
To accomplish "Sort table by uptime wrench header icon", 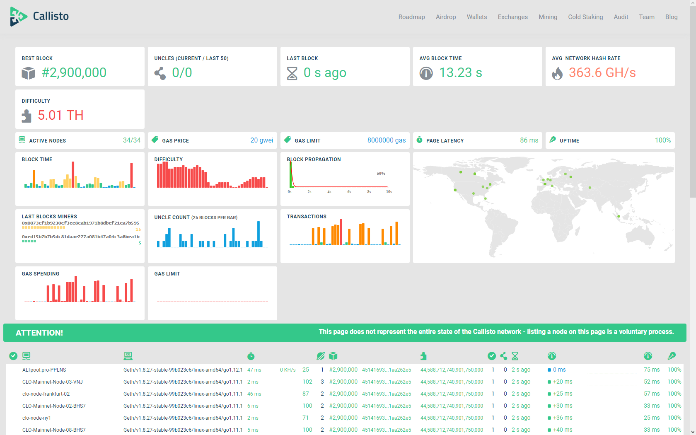I will [672, 356].
